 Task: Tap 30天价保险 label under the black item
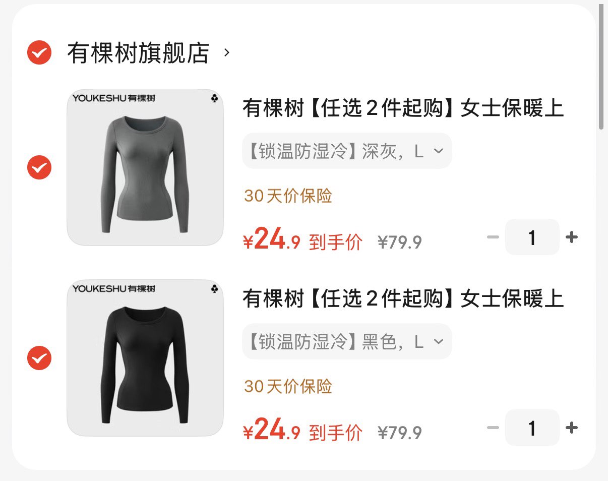[288, 386]
